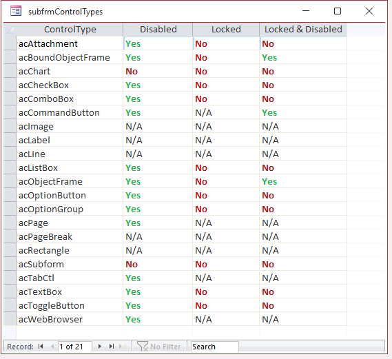The image size is (392, 359).
Task: Select the acWebBrowser row selector
Action: (x=10, y=319)
